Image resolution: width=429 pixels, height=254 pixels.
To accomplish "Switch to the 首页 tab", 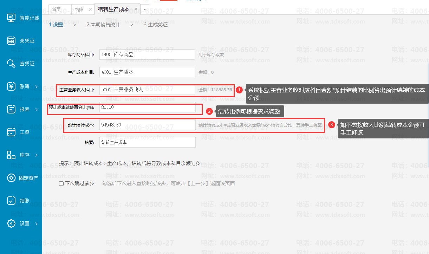I will tap(56, 9).
